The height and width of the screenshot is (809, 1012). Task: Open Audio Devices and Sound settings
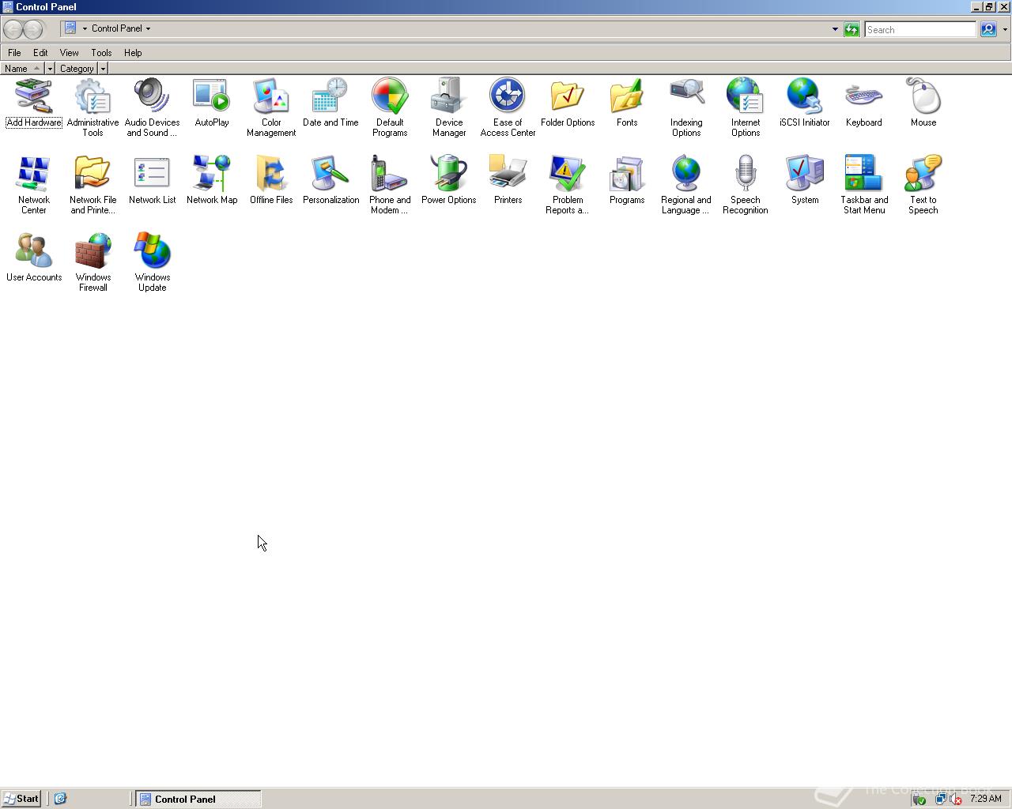click(x=152, y=107)
